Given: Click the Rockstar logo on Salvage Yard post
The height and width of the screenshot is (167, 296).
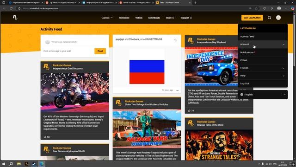Looking at the screenshot, I should pos(118,103).
